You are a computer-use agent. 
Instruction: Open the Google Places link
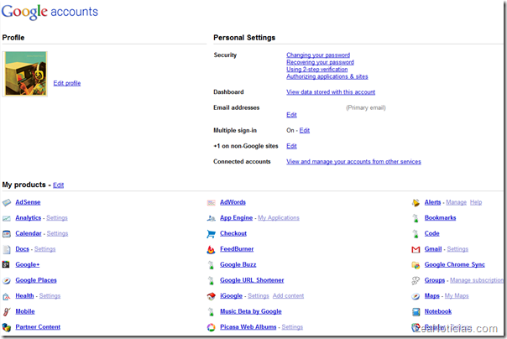[36, 280]
